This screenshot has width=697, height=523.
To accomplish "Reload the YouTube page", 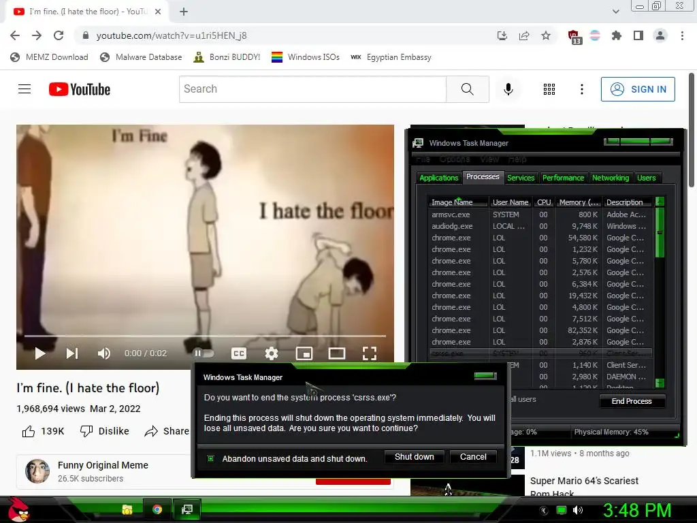I will [x=59, y=35].
